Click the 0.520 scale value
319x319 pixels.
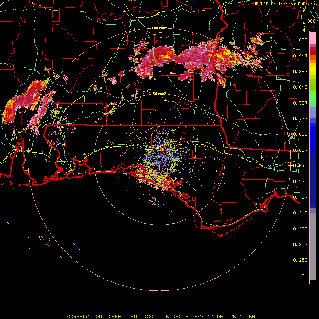point(300,182)
